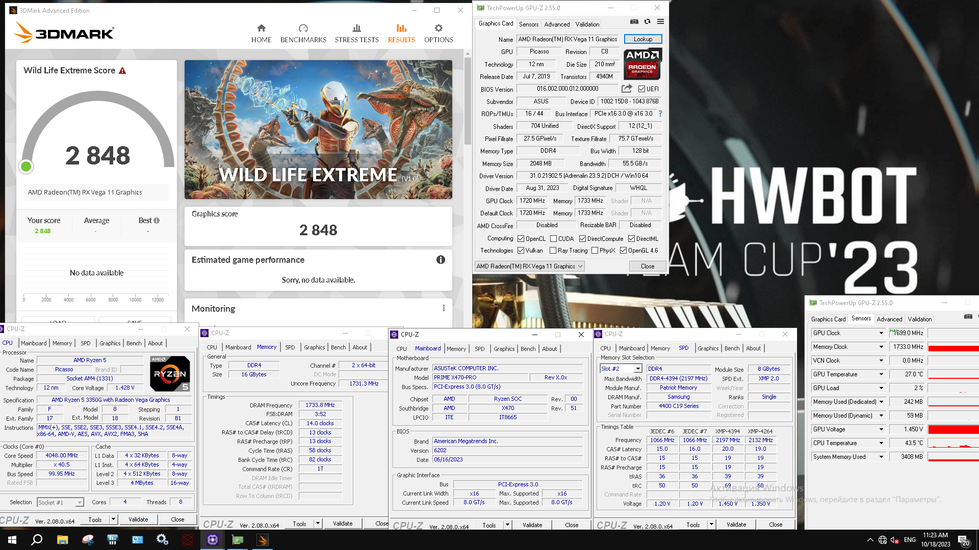Open File Explorer from taskbar
The width and height of the screenshot is (979, 550).
click(x=62, y=540)
